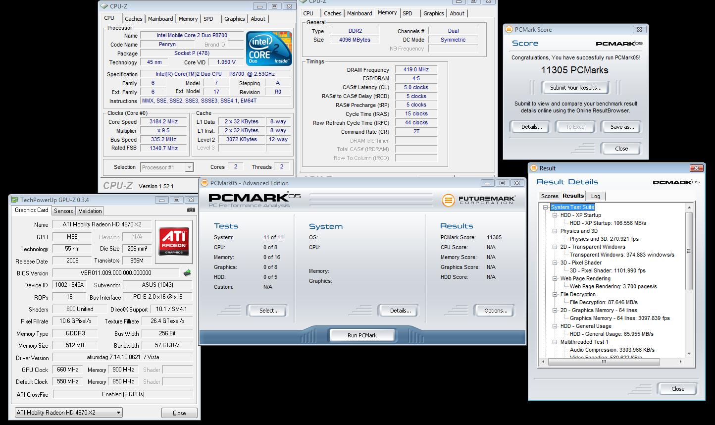The width and height of the screenshot is (715, 425).
Task: Select 'Web Page Rendering: 3.700 pages/s' row
Action: 613,287
